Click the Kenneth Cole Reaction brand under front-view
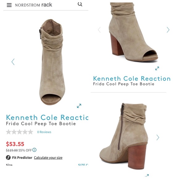179x179 pixels. coord(47,117)
